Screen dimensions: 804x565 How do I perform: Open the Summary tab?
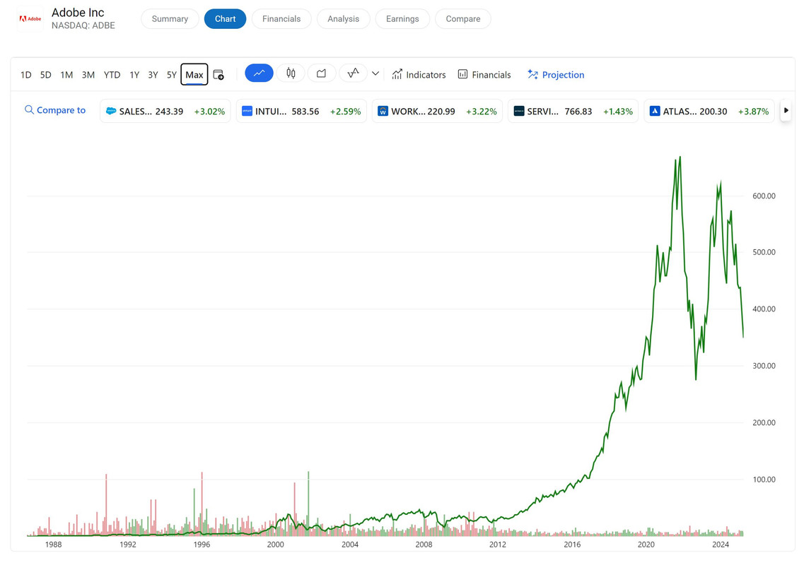[x=170, y=19]
